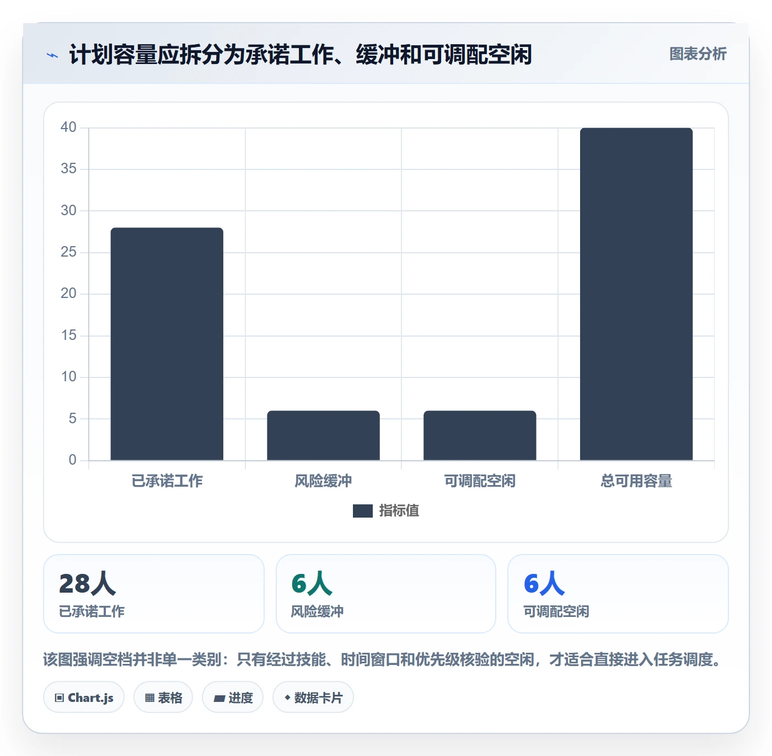Click the 表格 tag chip
The height and width of the screenshot is (756, 772).
[x=163, y=698]
